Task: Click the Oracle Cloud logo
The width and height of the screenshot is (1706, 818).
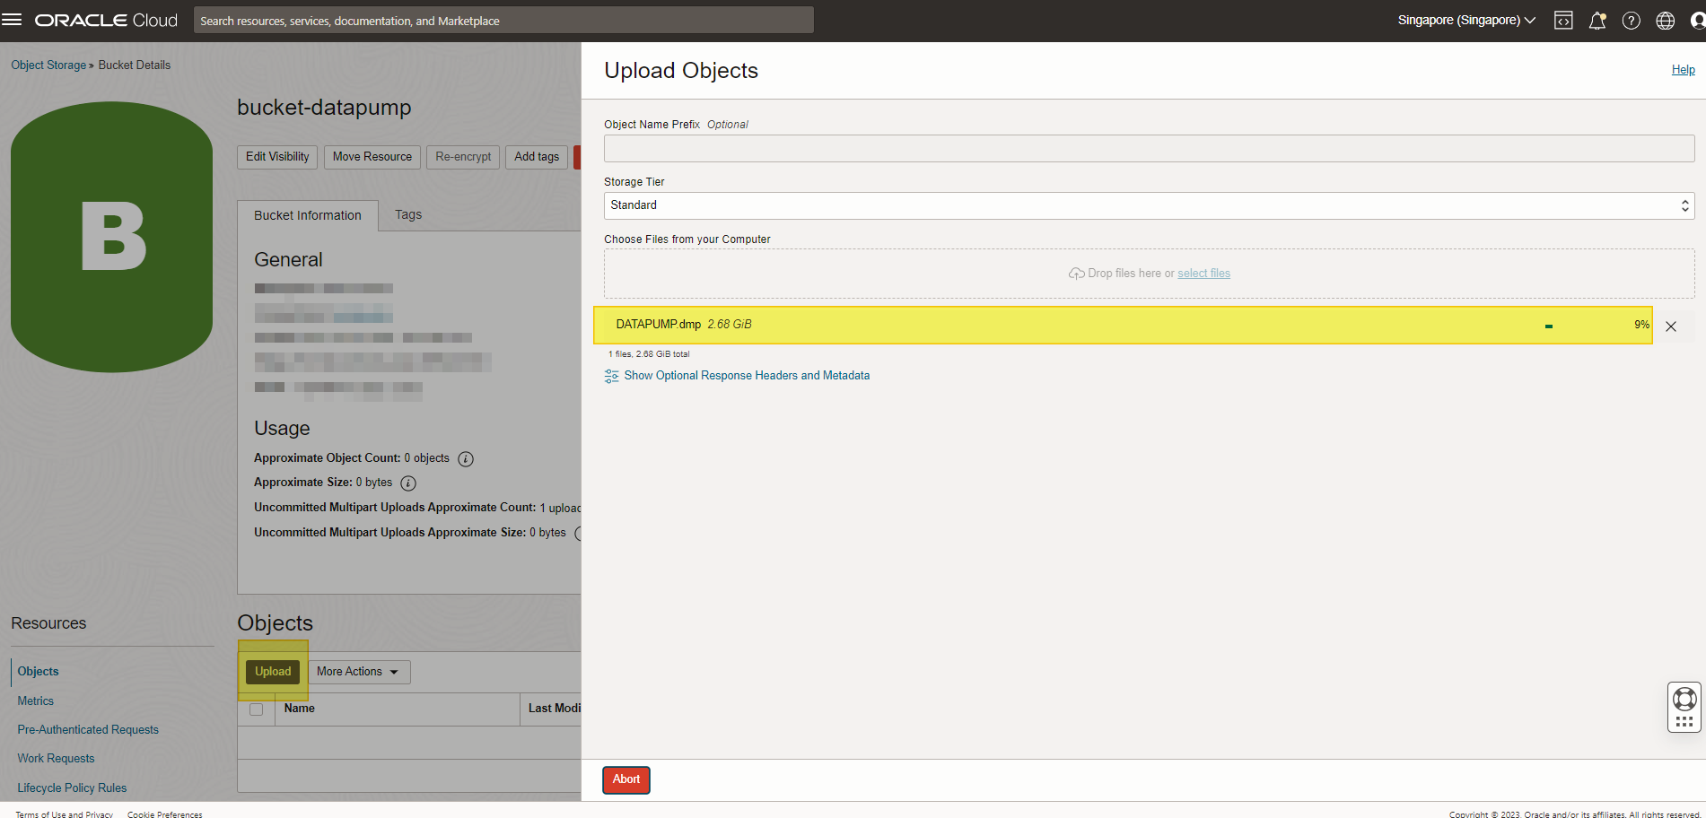Action: [x=106, y=21]
